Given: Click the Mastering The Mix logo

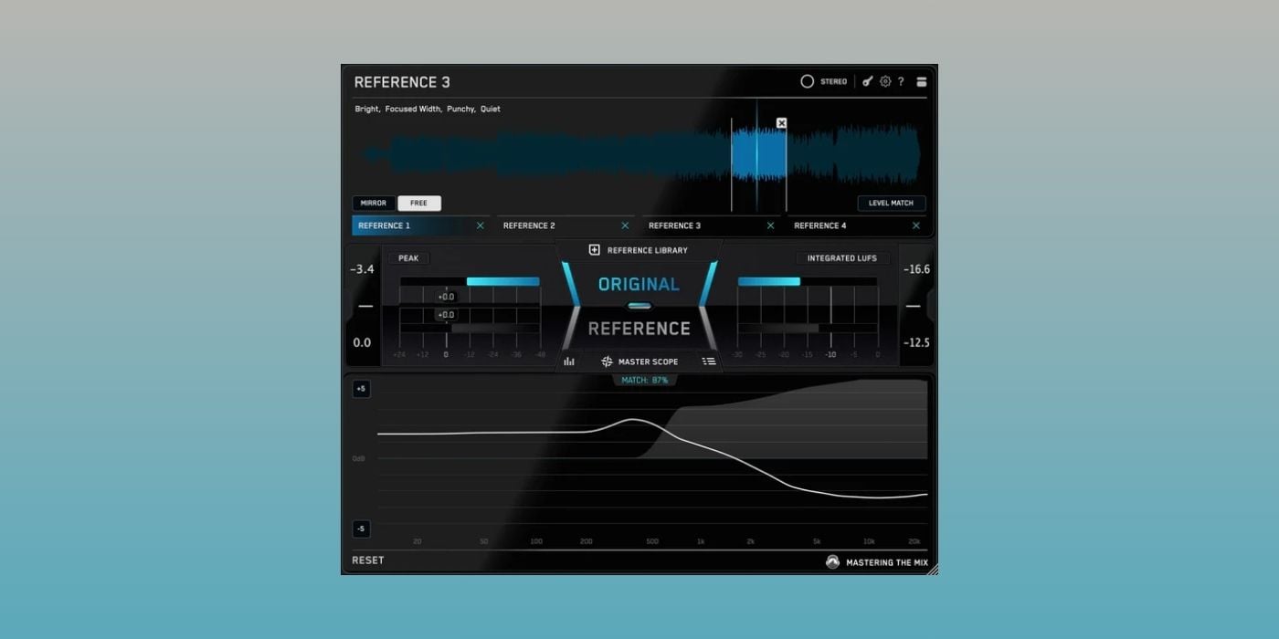Looking at the screenshot, I should tap(832, 562).
